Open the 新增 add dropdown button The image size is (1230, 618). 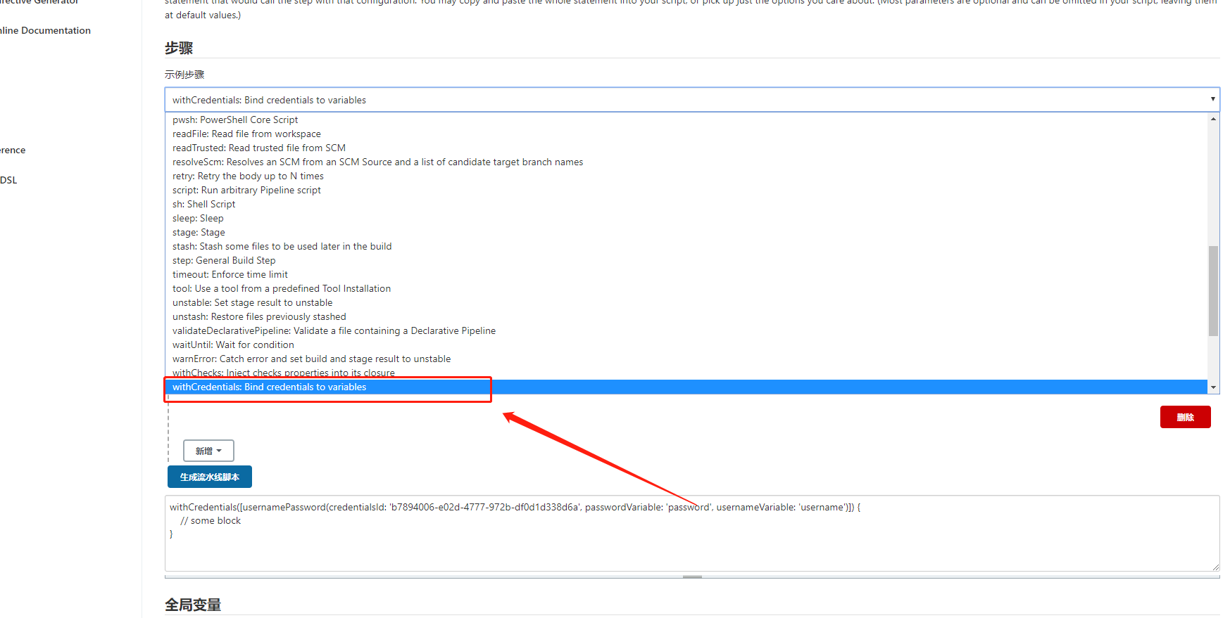coord(208,451)
